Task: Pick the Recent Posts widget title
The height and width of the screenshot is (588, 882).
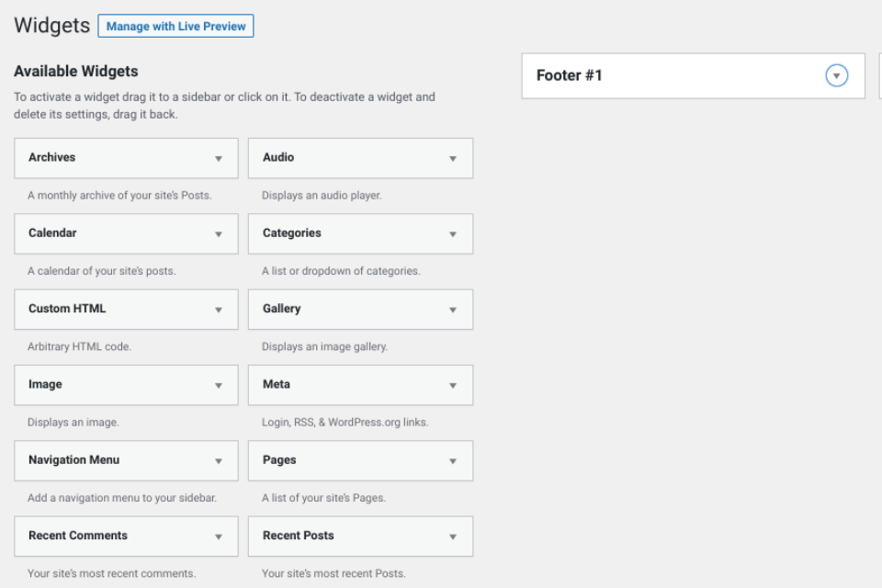Action: click(299, 535)
